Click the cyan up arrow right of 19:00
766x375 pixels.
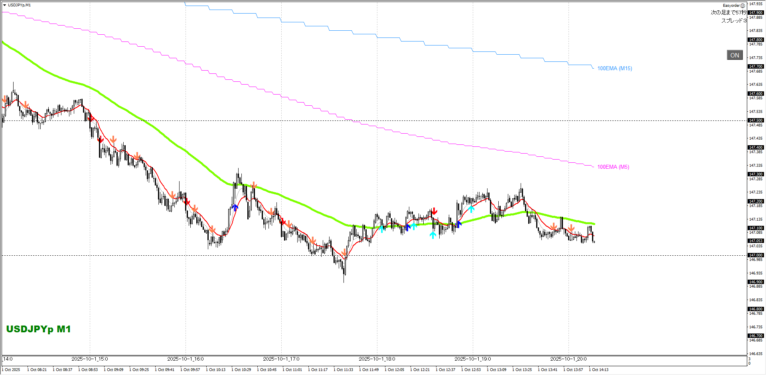[471, 209]
